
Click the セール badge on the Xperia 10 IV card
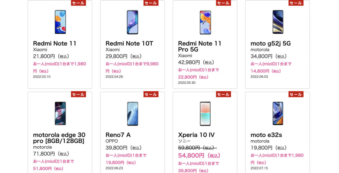point(223,94)
